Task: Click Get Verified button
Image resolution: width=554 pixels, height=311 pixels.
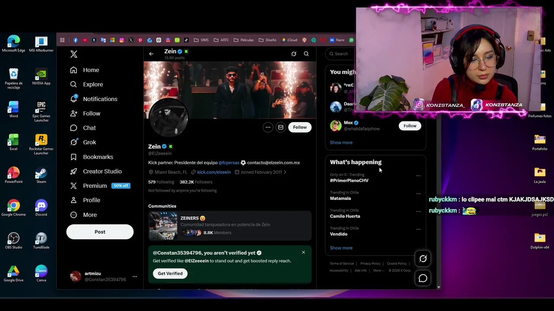Action: [170, 273]
